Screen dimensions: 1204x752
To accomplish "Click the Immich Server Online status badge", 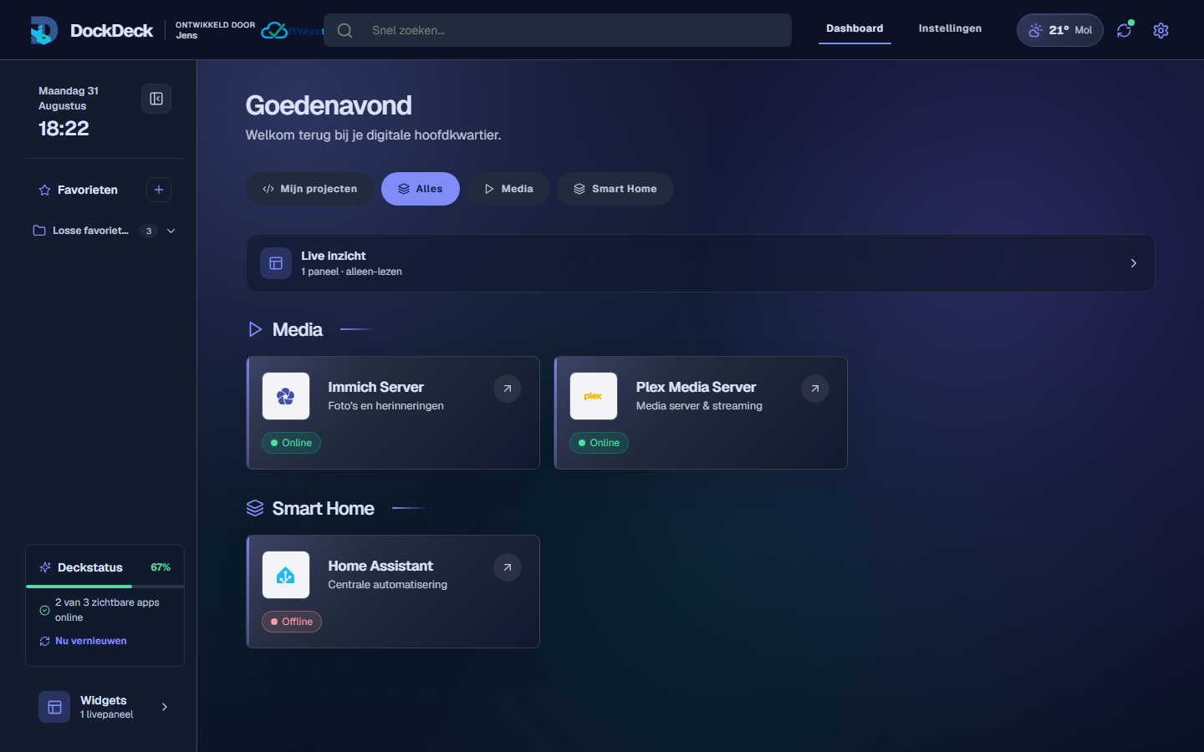I will pos(292,443).
